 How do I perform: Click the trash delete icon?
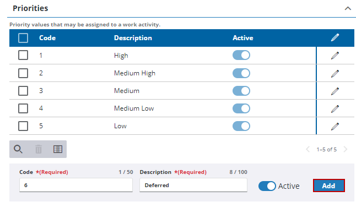click(x=39, y=149)
